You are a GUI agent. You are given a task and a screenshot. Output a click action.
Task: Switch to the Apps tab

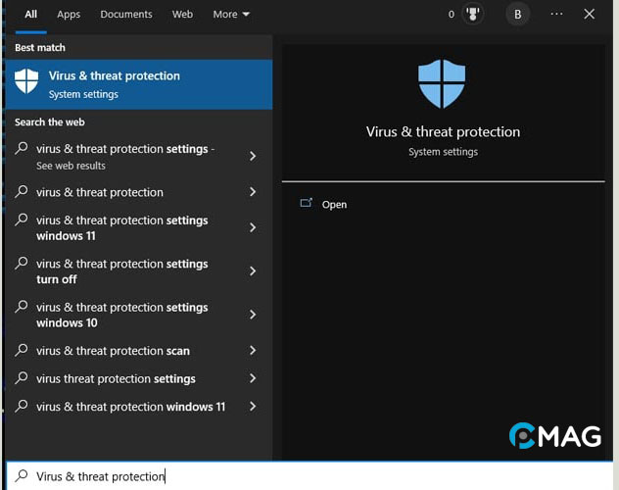[x=69, y=15]
